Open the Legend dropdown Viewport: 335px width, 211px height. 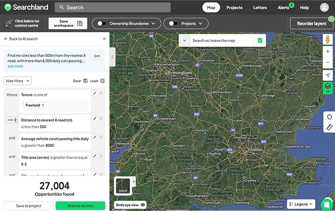(x=301, y=204)
